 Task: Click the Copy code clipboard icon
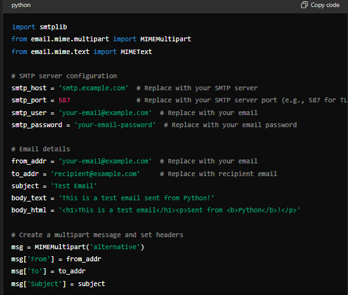tap(304, 4)
